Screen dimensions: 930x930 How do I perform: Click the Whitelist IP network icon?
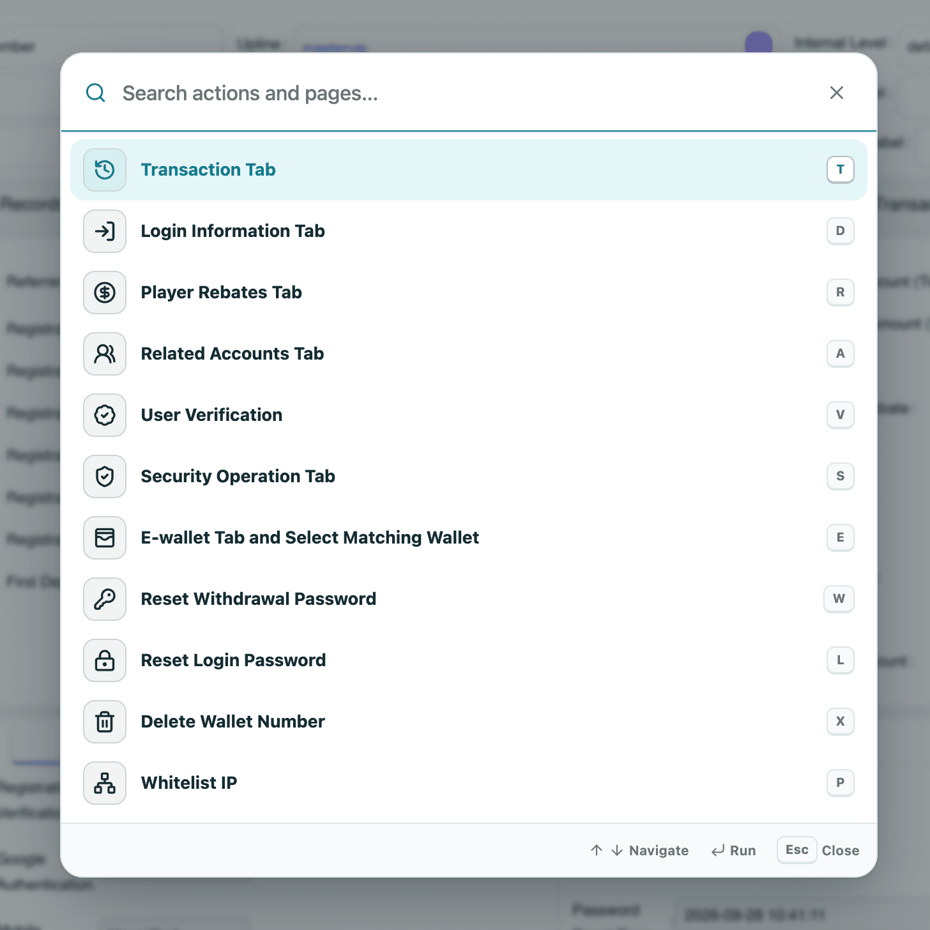point(105,783)
